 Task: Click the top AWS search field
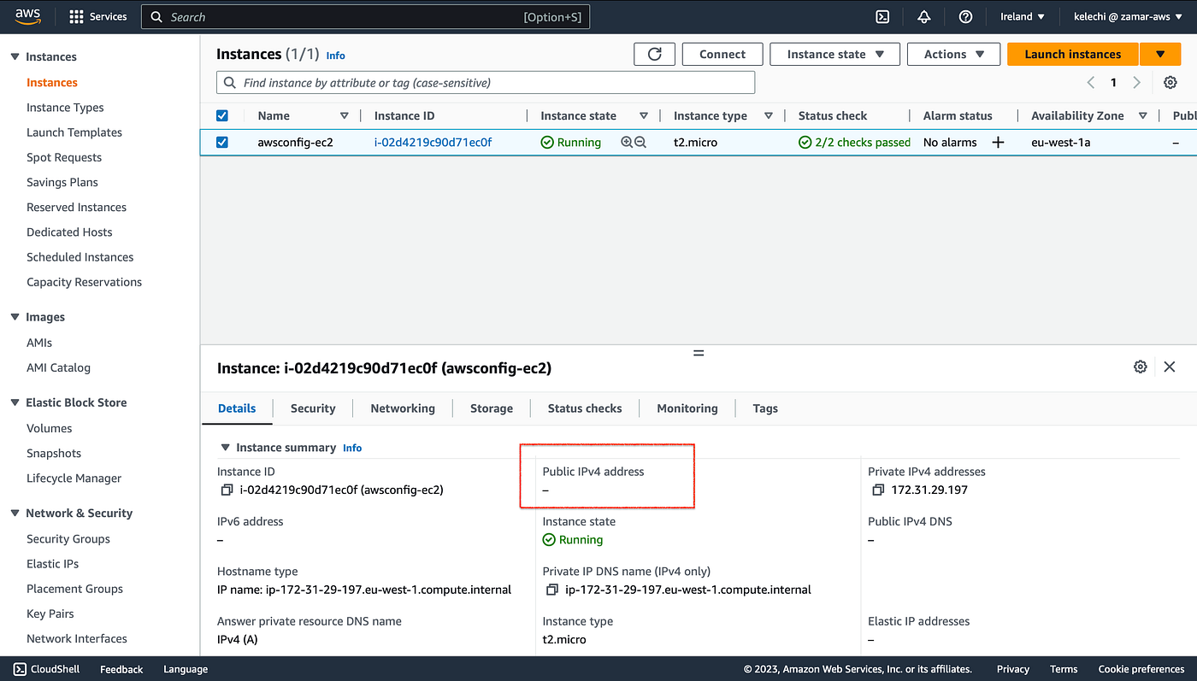coord(365,17)
